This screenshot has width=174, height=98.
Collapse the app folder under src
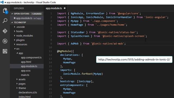17,53
